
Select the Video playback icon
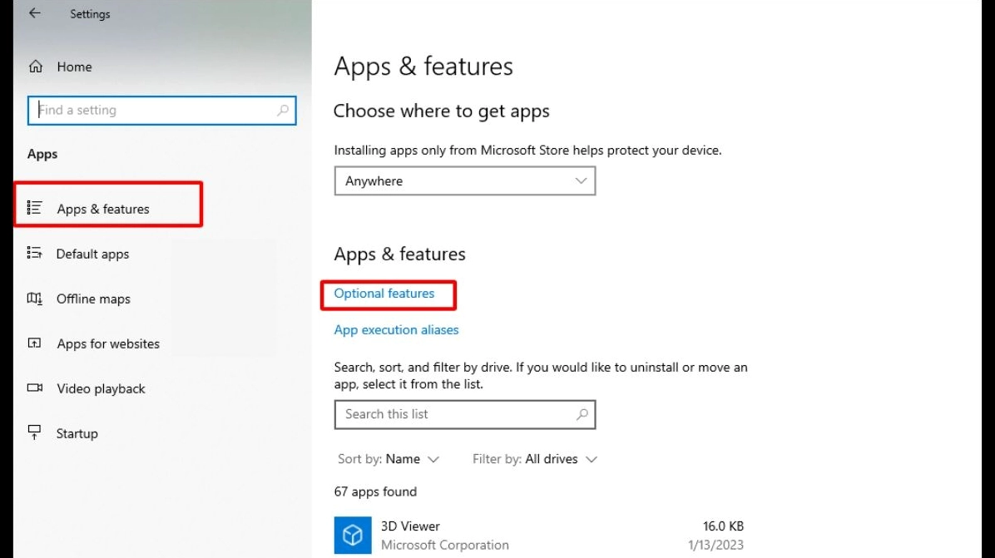click(34, 388)
